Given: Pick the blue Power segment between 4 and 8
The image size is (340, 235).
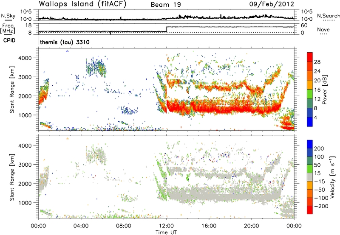Looking at the screenshot, I should pyautogui.click(x=310, y=112).
